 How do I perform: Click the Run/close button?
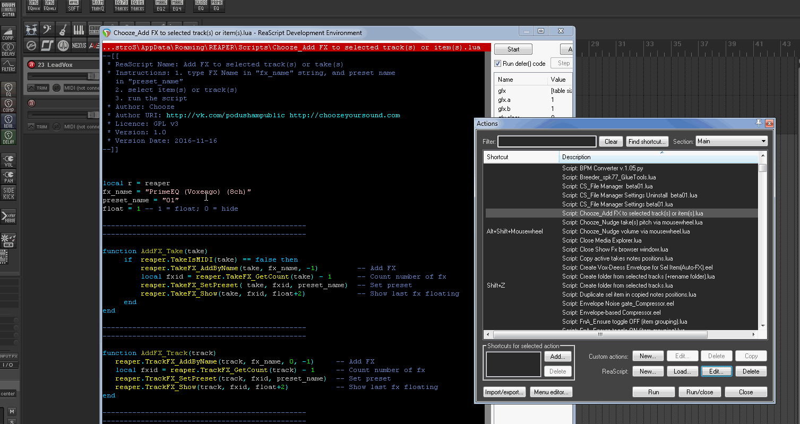click(699, 392)
